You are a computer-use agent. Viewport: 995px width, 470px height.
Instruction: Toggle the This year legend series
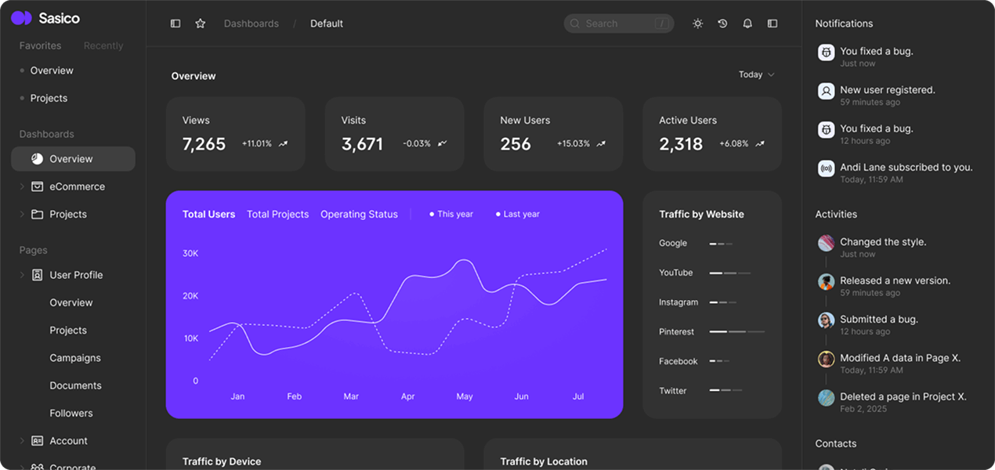coord(451,214)
